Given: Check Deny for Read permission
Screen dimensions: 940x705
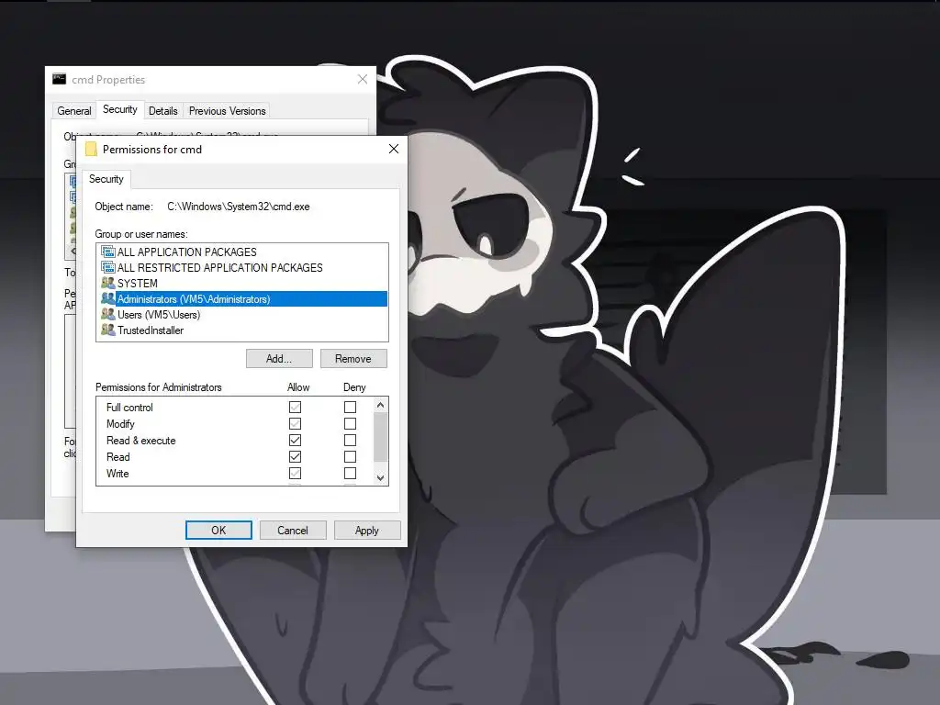Looking at the screenshot, I should click(350, 457).
